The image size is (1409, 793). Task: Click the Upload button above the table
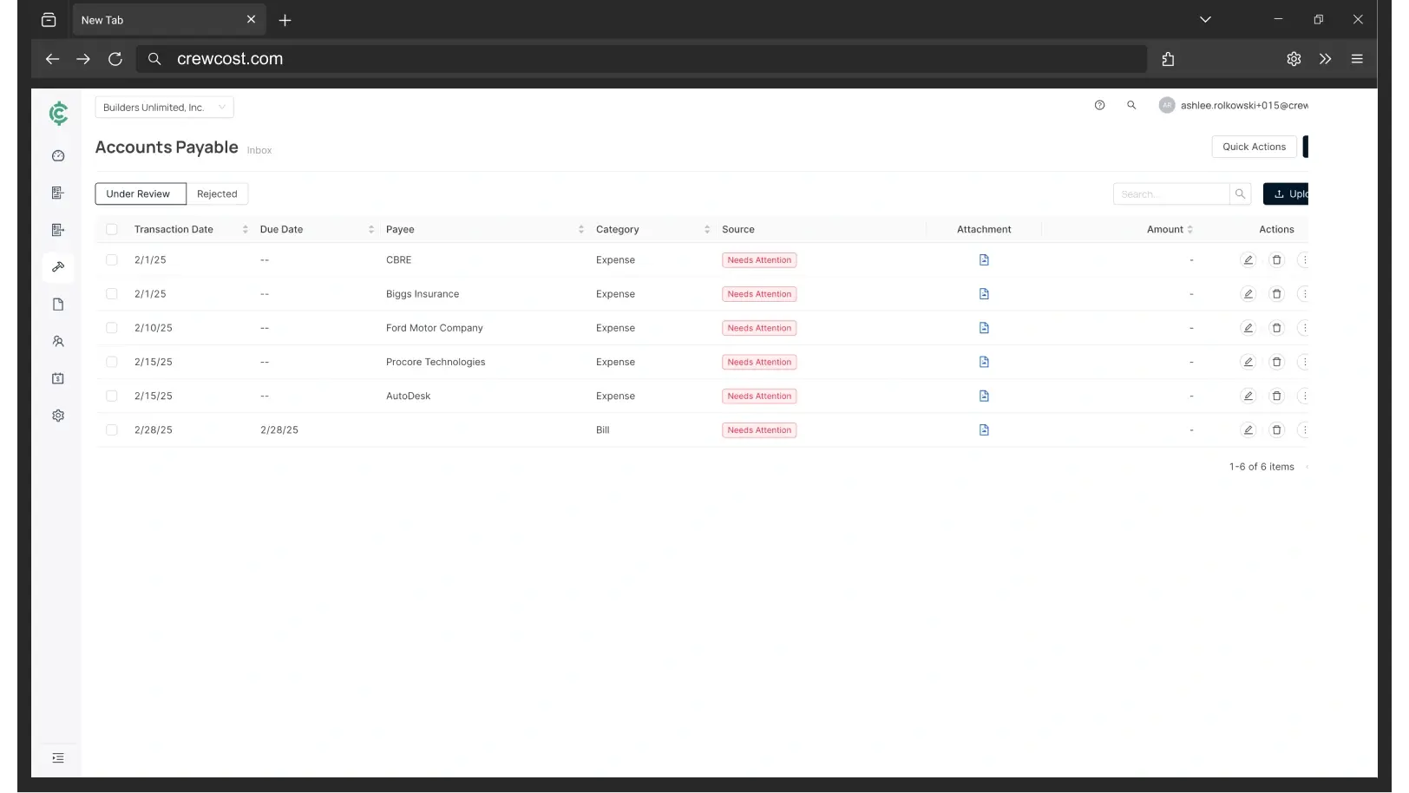point(1290,193)
